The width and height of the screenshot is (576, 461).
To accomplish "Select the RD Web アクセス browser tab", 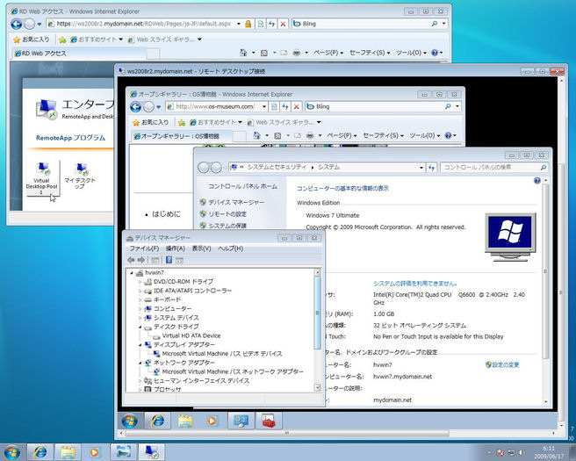I will 79,54.
